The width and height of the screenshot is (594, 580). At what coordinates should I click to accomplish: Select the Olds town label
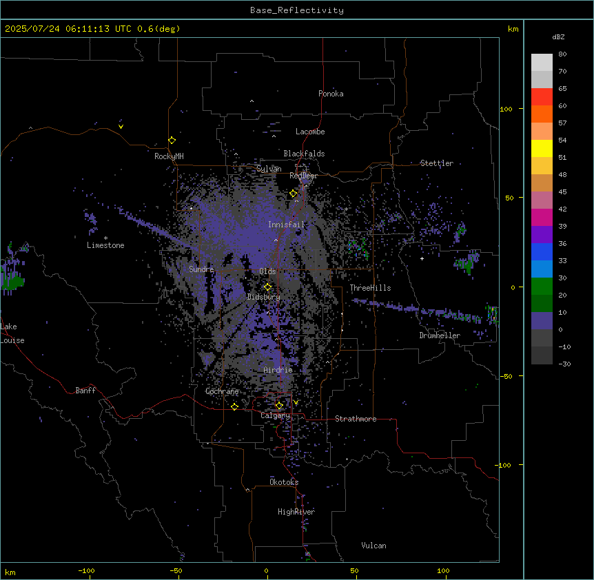pyautogui.click(x=267, y=271)
